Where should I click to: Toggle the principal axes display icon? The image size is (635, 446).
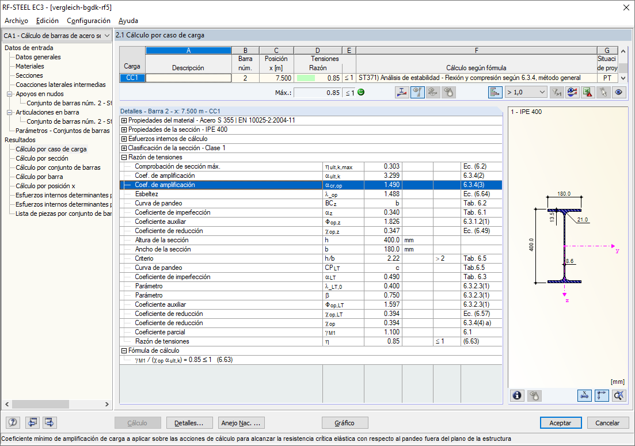[x=602, y=395]
